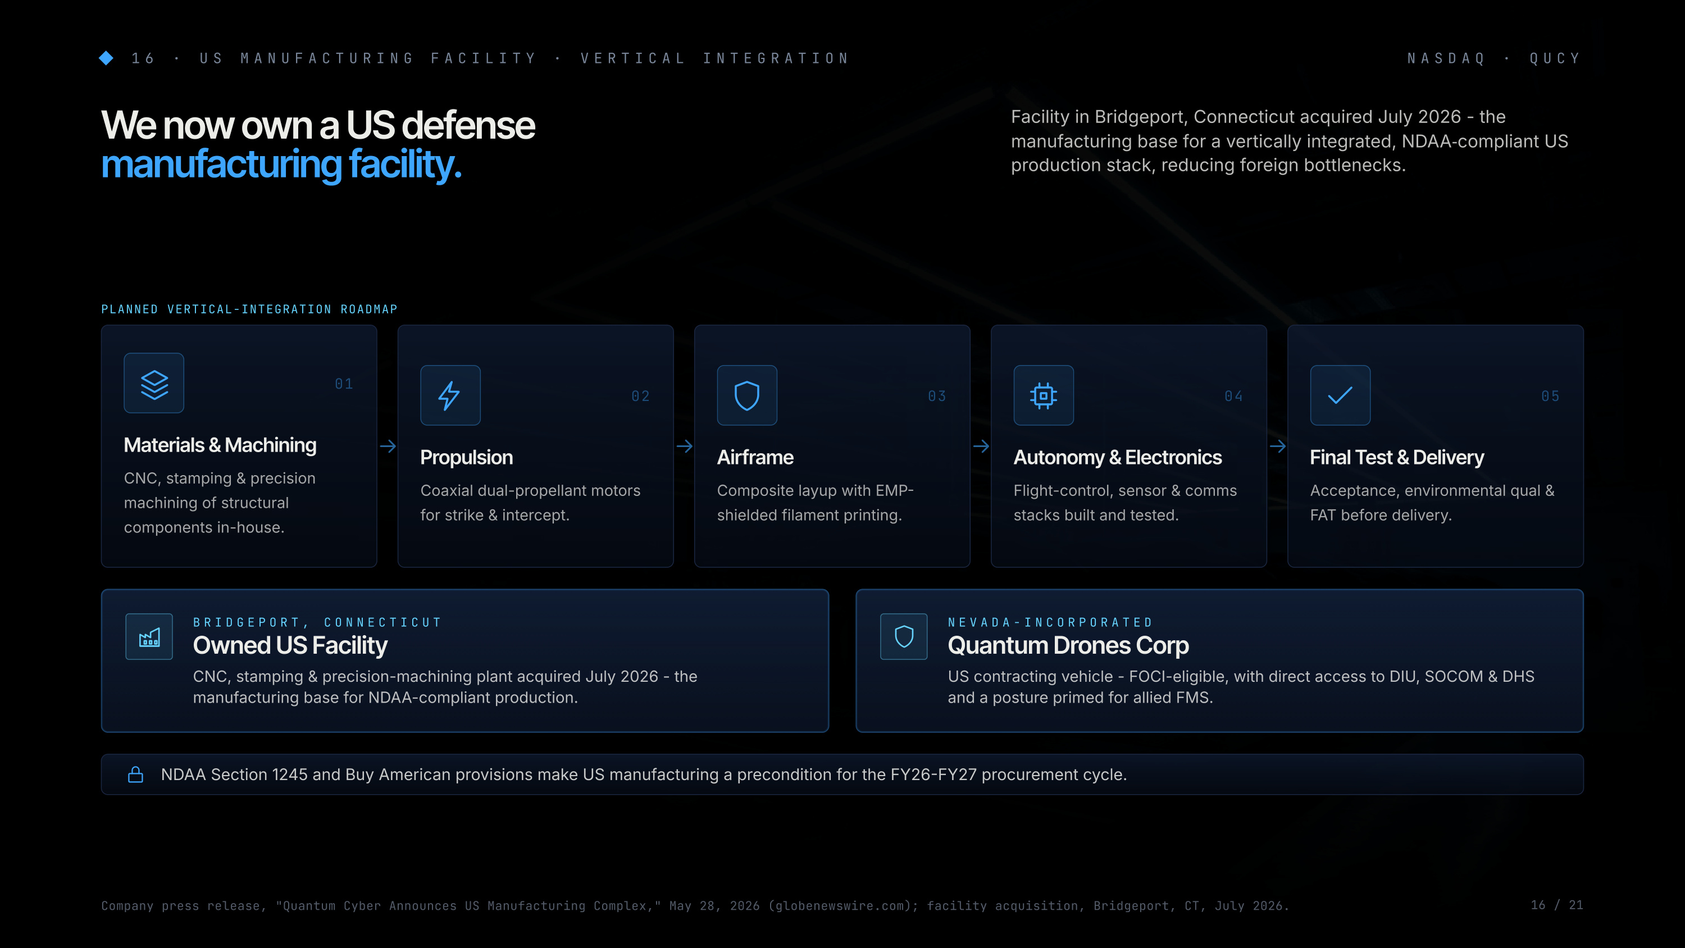
Task: Click the '16 / 21' page counter
Action: 1557,905
